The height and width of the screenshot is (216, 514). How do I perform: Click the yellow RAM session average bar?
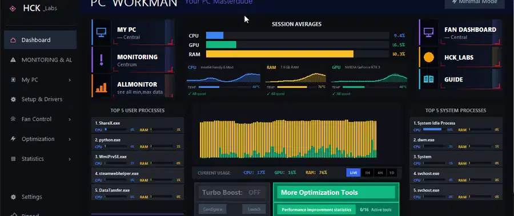tap(280, 54)
